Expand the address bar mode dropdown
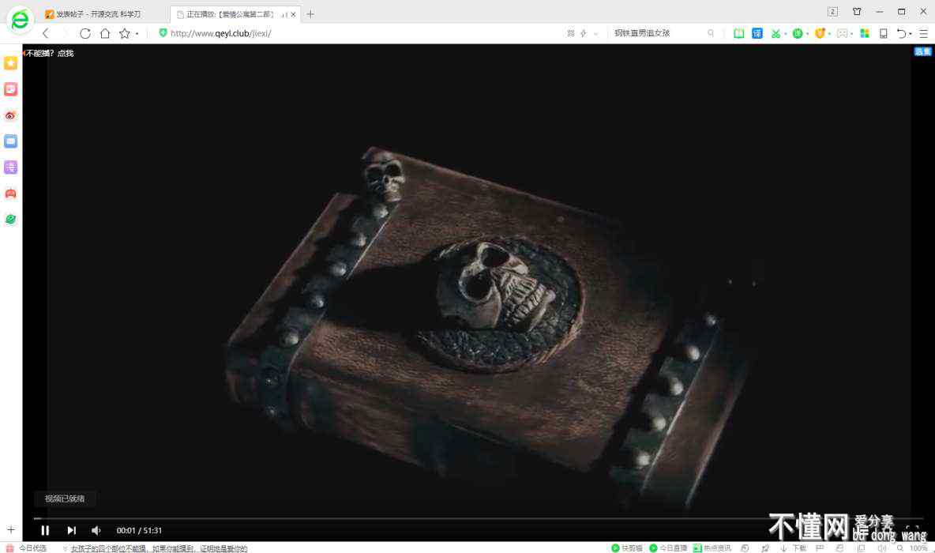Viewport: 935px width, 553px height. tap(595, 33)
